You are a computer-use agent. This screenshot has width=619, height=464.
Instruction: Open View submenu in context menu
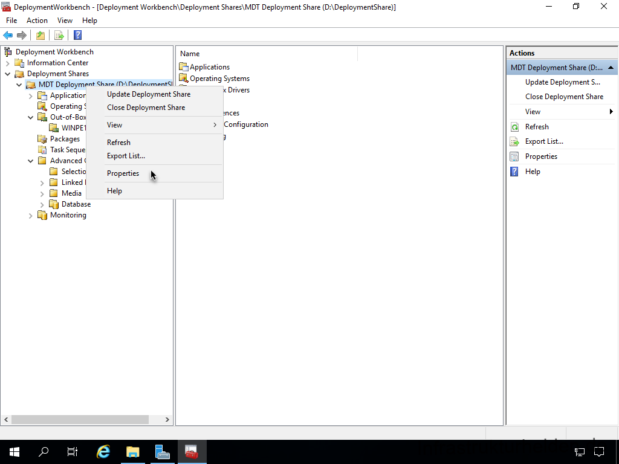click(x=154, y=124)
